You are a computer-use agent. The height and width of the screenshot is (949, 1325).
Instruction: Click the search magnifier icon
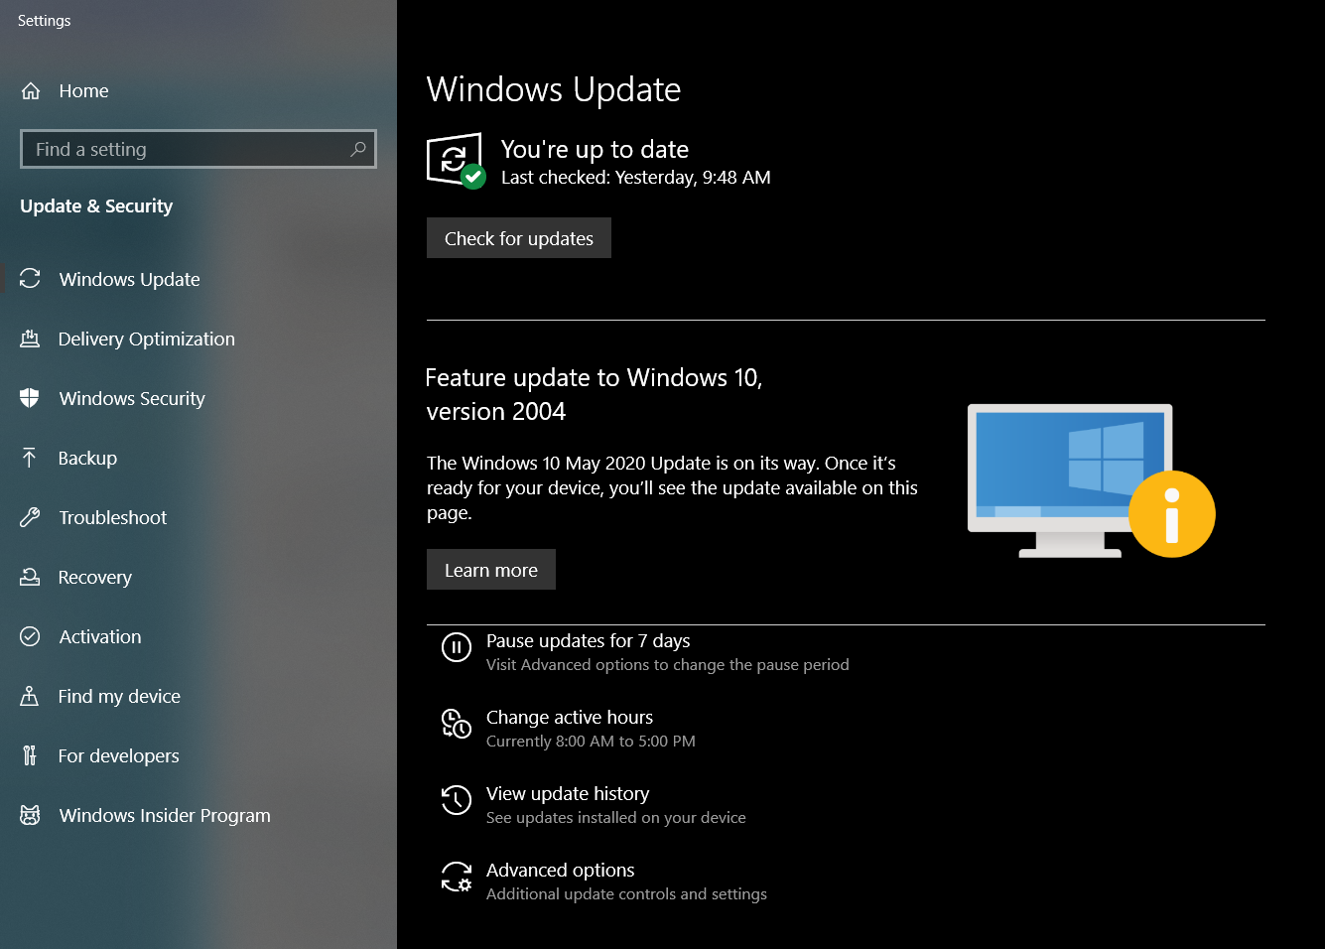pyautogui.click(x=358, y=149)
